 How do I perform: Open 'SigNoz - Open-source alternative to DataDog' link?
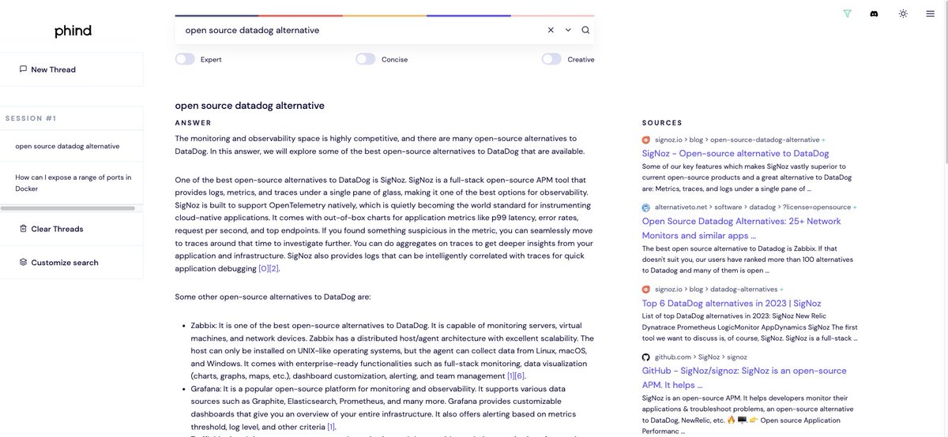735,153
